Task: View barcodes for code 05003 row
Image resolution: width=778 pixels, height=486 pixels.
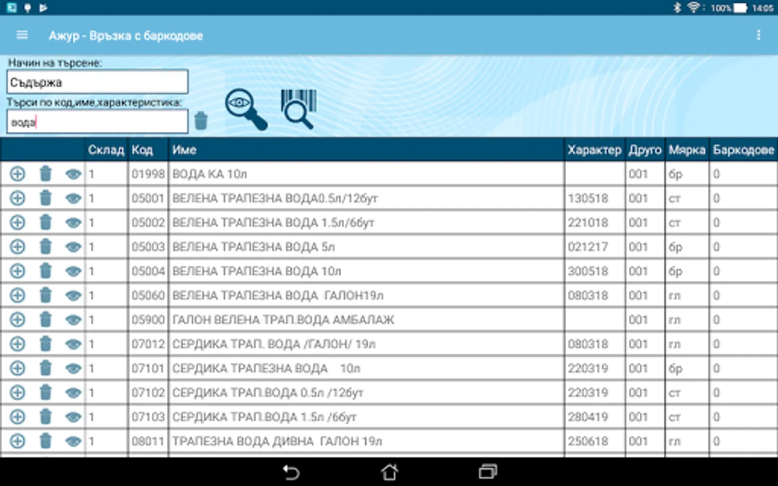Action: coord(73,247)
